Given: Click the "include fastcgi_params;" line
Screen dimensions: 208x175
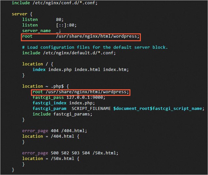Looking at the screenshot, I should coord(62,114).
